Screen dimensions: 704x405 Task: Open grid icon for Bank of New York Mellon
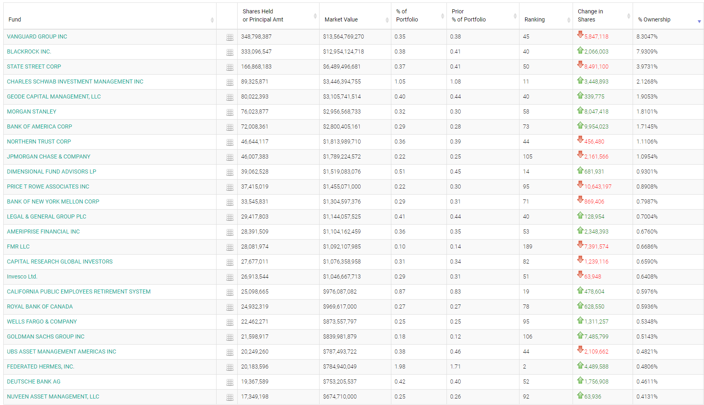coord(230,202)
